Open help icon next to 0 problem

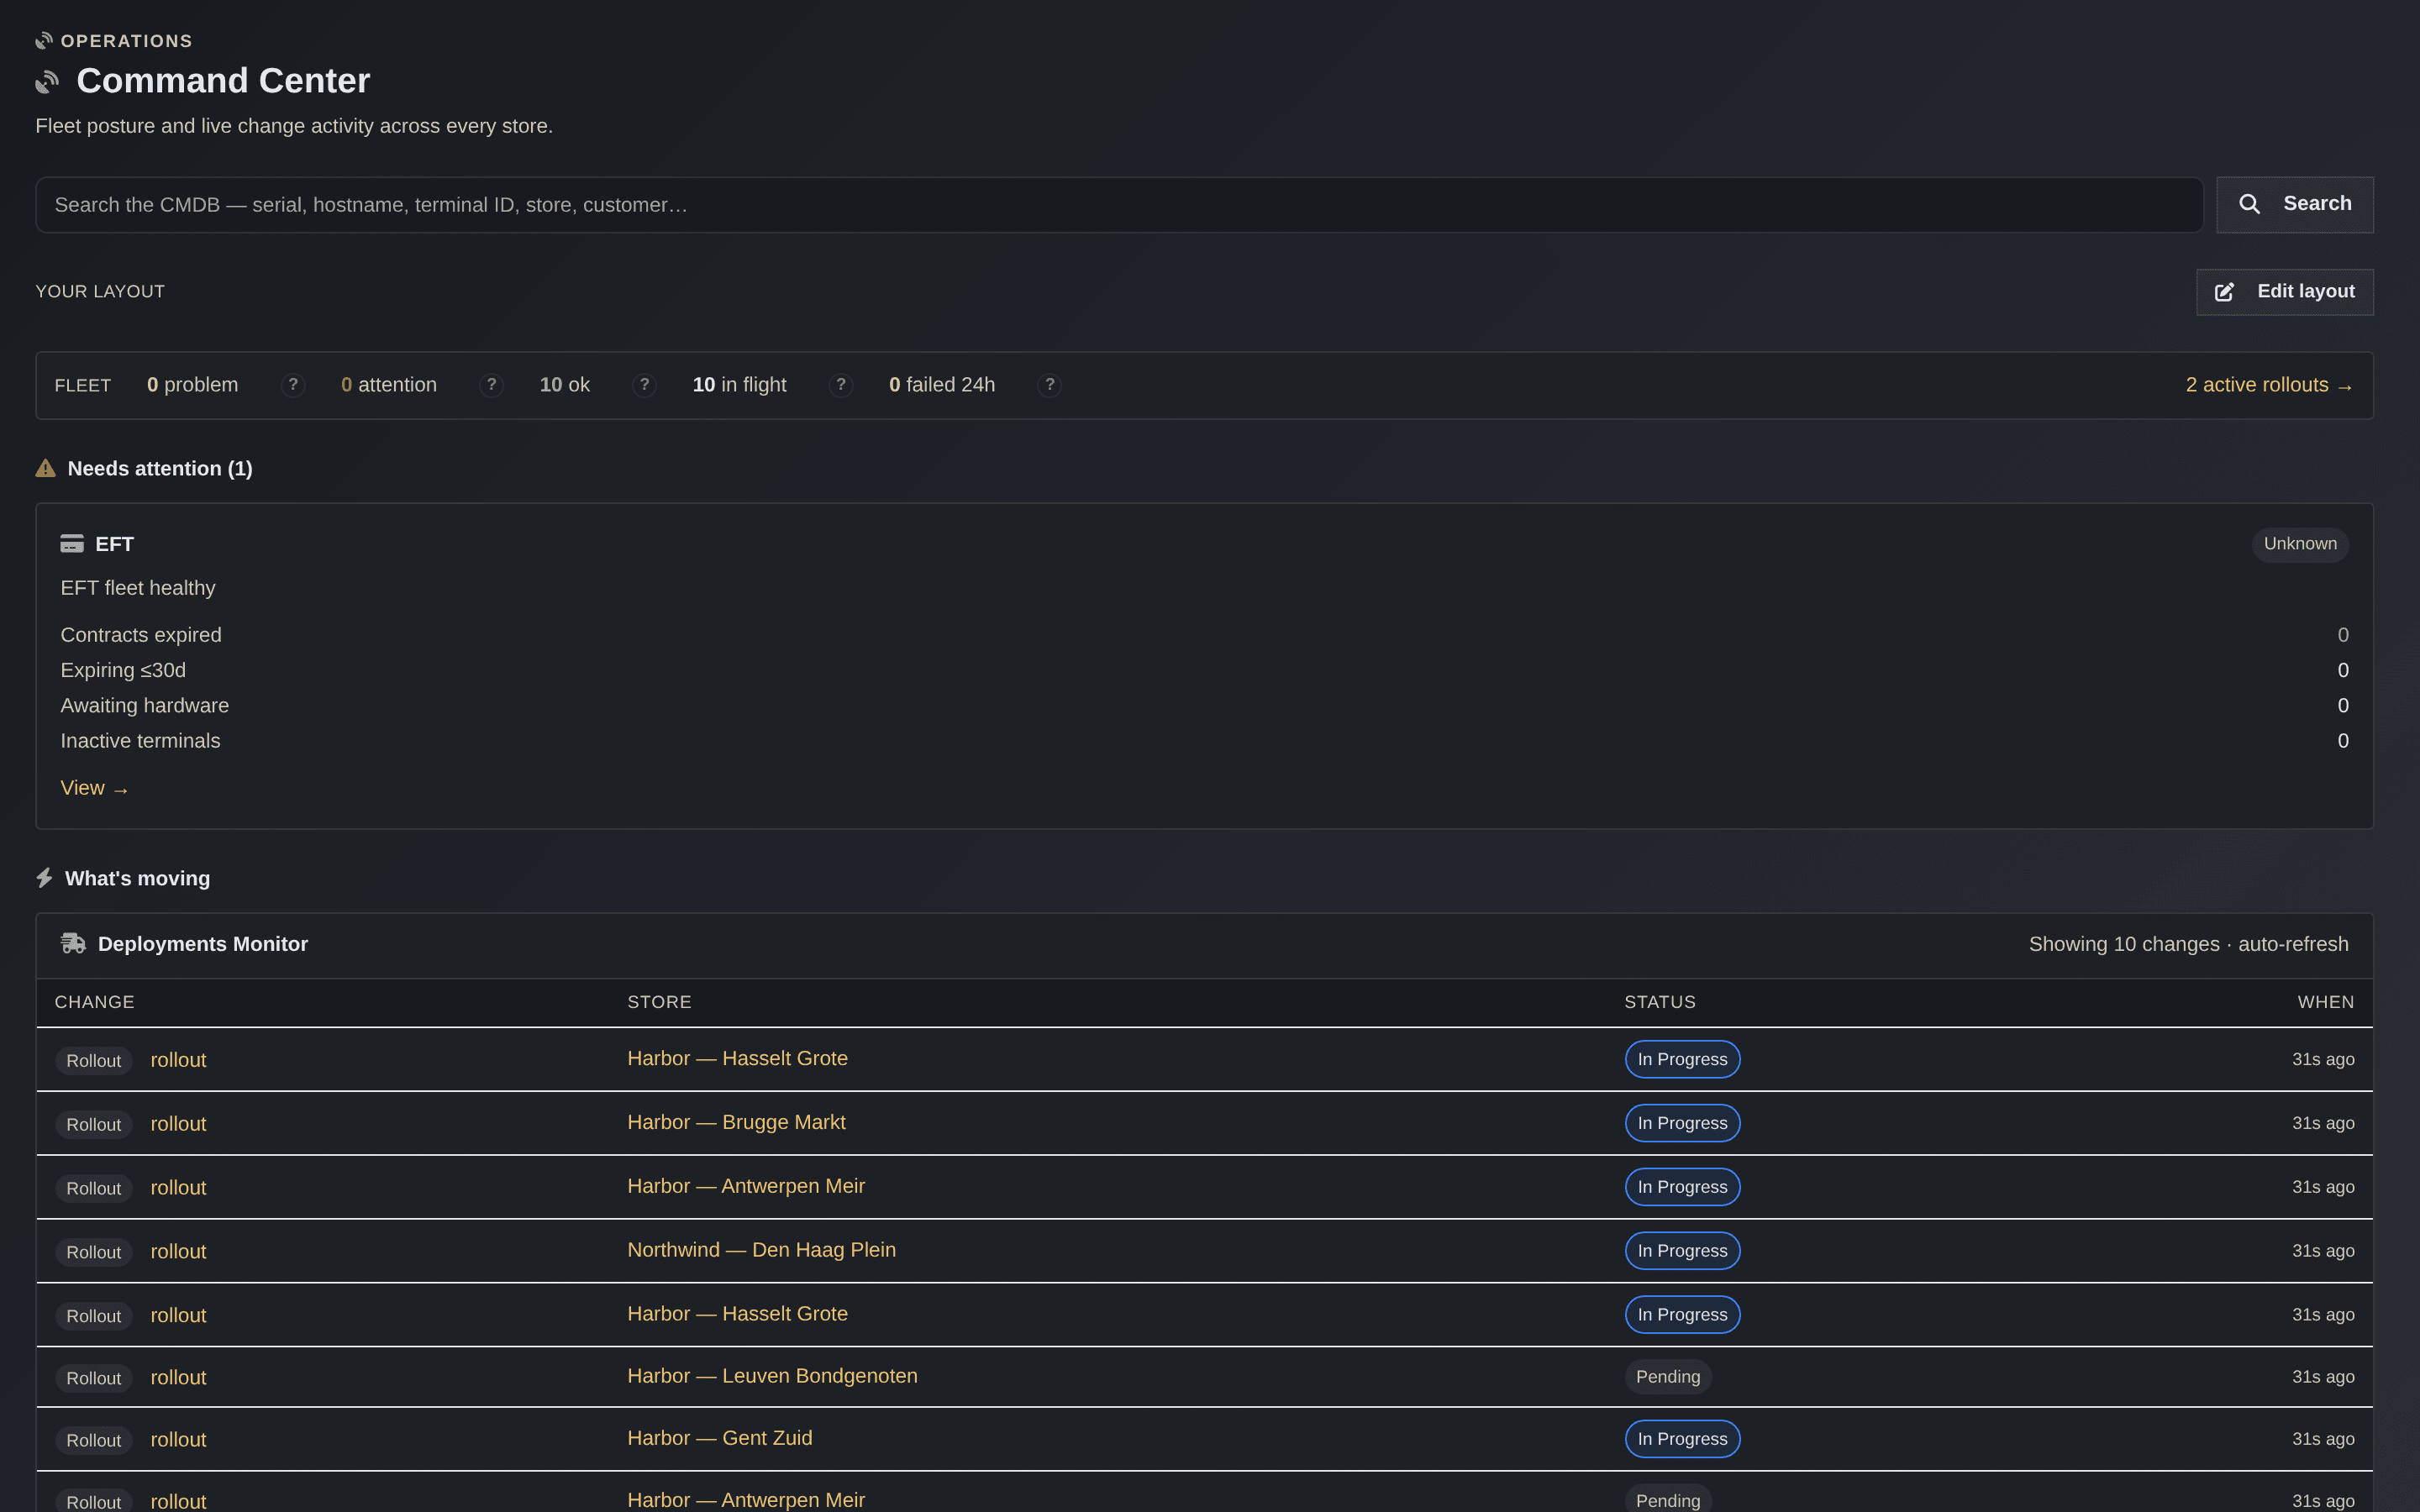(293, 385)
